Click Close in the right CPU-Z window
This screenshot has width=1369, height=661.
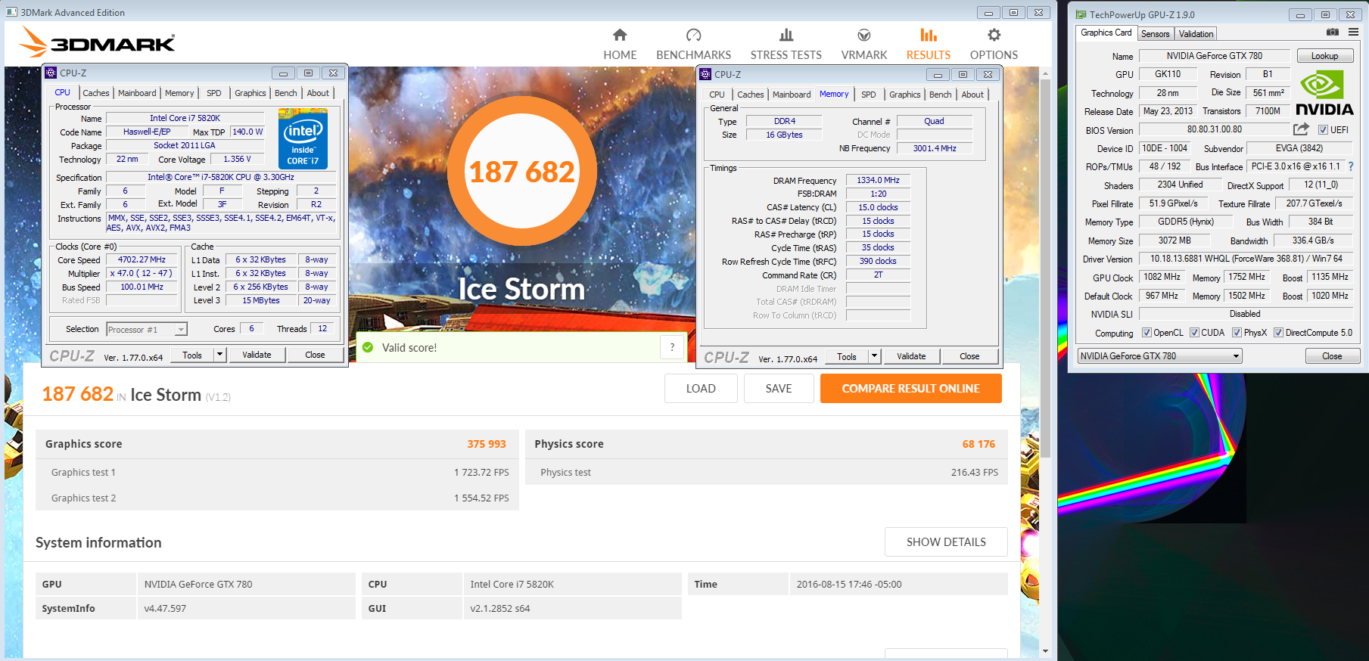tap(969, 356)
